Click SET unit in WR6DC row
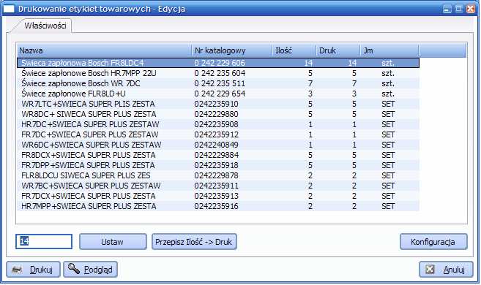481x285 pixels. 388,145
